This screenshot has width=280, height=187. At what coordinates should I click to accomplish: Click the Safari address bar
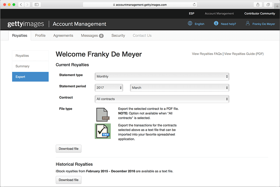(x=140, y=5)
